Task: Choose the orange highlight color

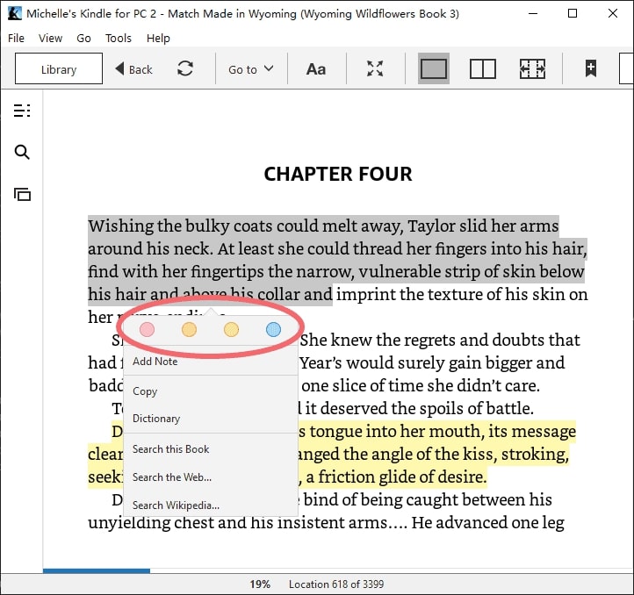Action: tap(189, 329)
